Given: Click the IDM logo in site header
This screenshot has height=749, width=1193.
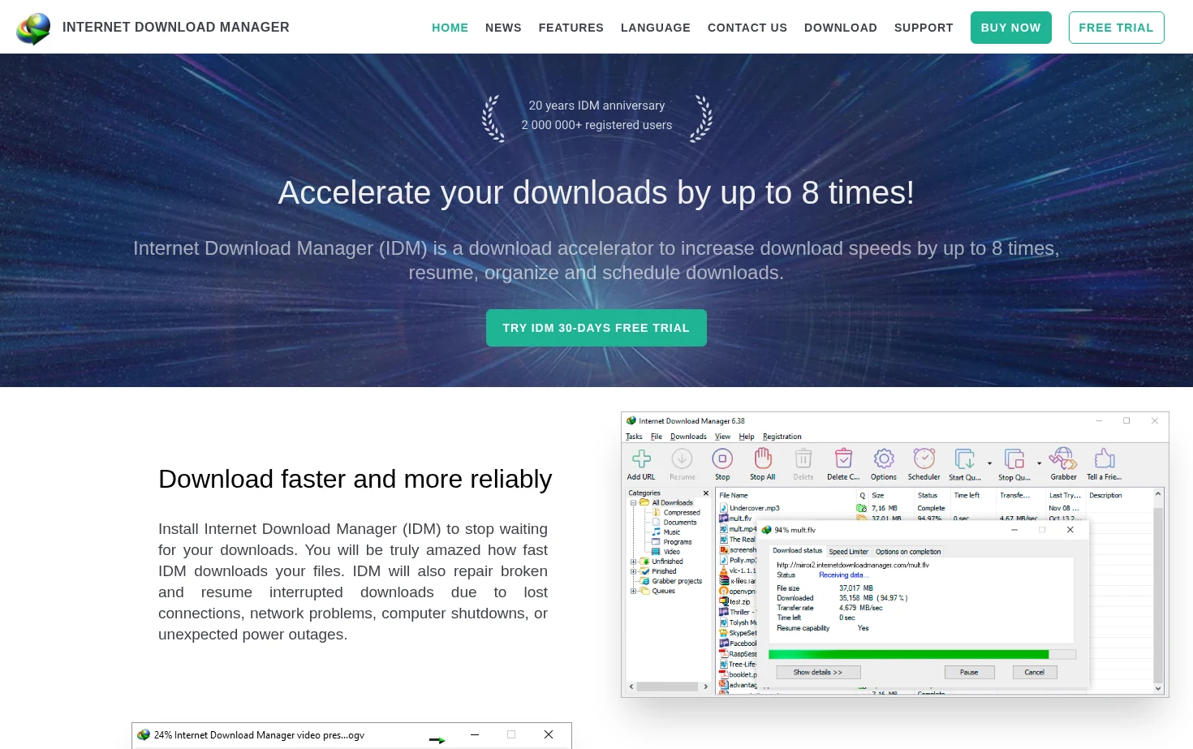Looking at the screenshot, I should click(x=33, y=28).
